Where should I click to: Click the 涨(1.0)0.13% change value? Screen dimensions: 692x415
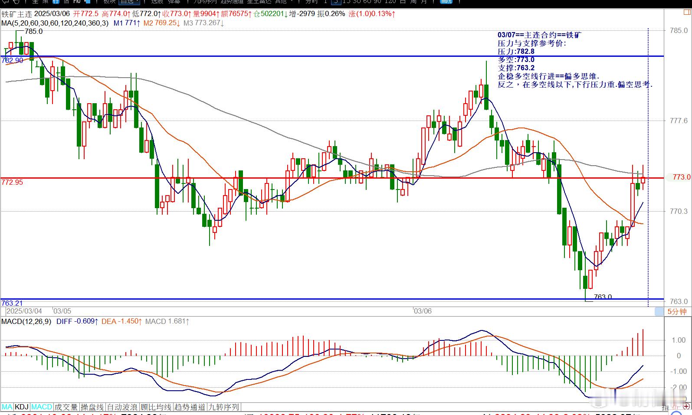tap(372, 14)
